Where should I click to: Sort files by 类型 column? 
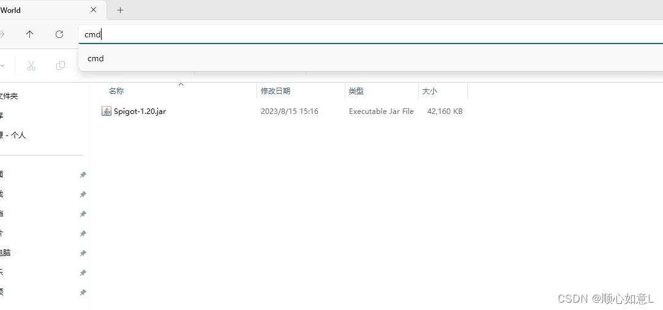pyautogui.click(x=356, y=91)
